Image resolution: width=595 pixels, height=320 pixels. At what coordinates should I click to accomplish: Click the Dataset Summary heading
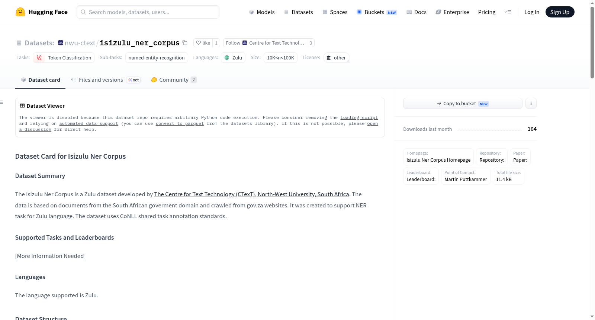pyautogui.click(x=40, y=176)
